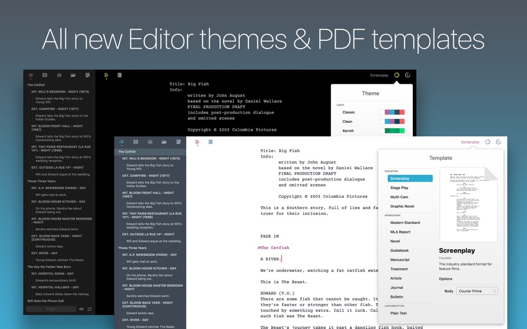Select EXT. CAMPFIRE scene in dark sidebar

pyautogui.click(x=55, y=109)
